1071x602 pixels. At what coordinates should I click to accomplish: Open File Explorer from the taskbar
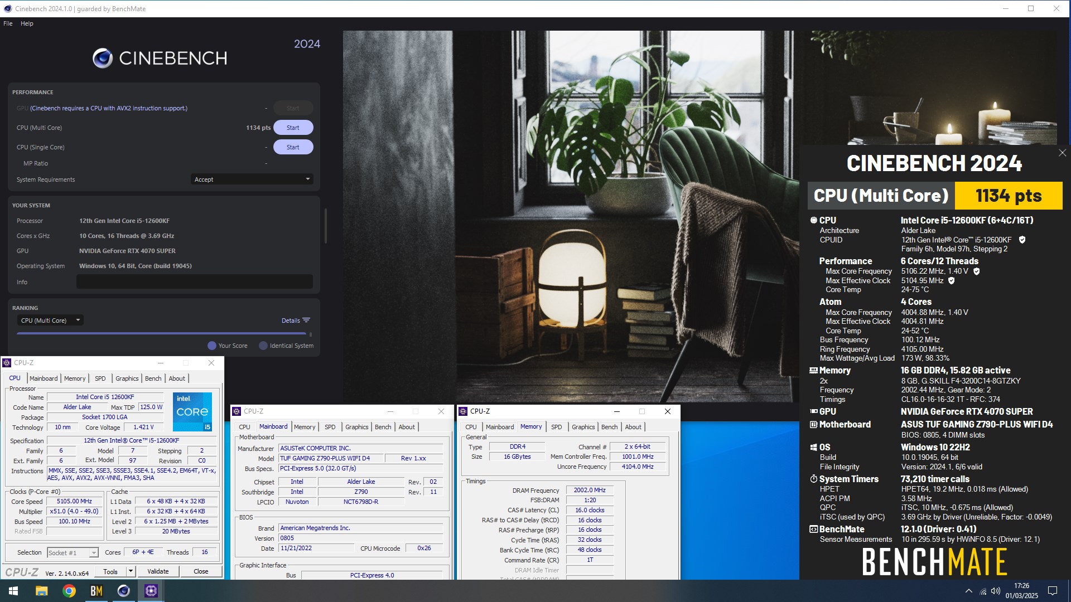point(41,591)
